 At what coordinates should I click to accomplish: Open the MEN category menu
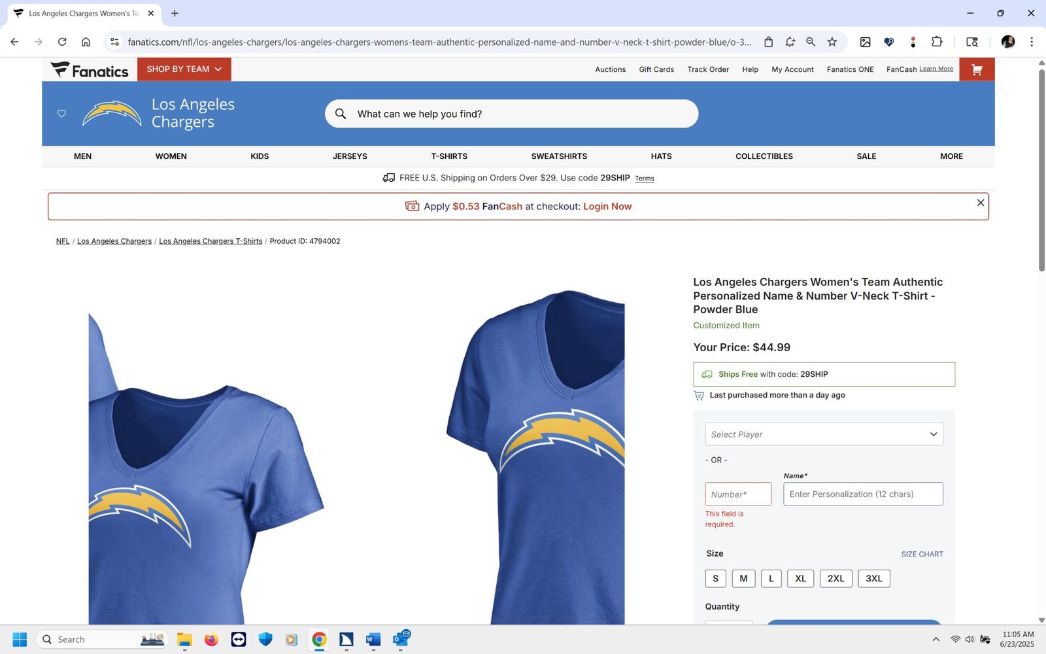point(82,156)
